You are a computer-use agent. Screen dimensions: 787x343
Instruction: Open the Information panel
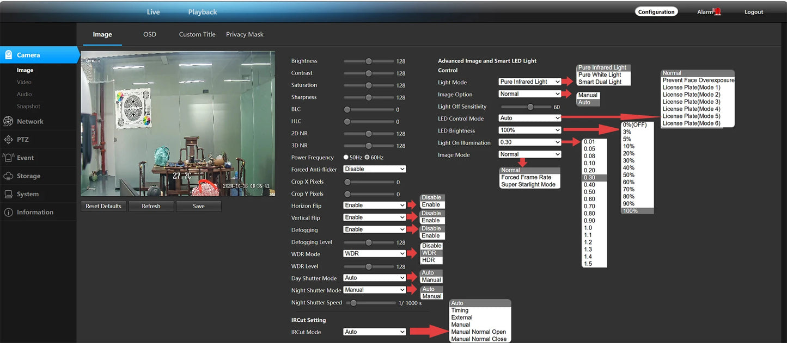[x=34, y=212]
